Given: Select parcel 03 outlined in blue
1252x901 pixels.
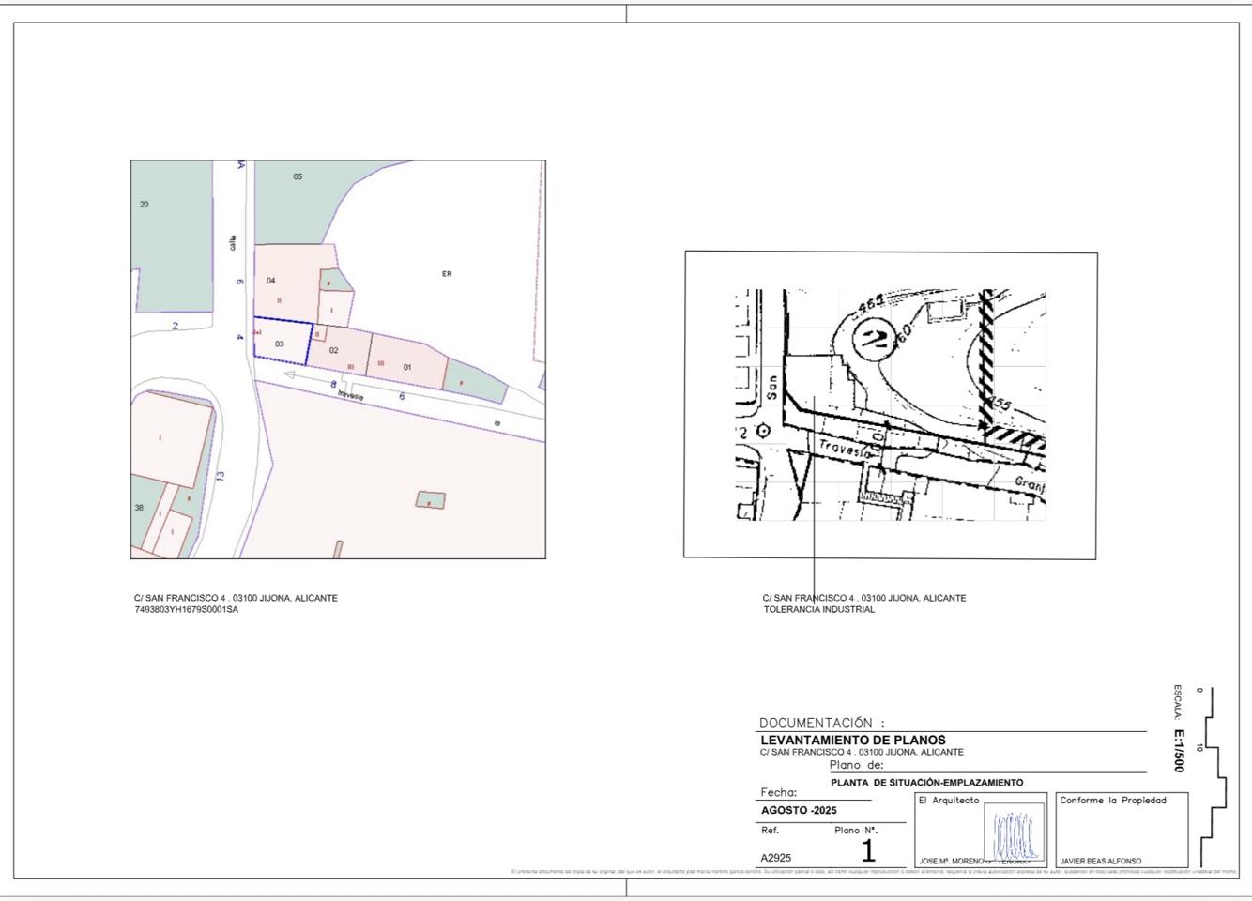Looking at the screenshot, I should pos(282,341).
